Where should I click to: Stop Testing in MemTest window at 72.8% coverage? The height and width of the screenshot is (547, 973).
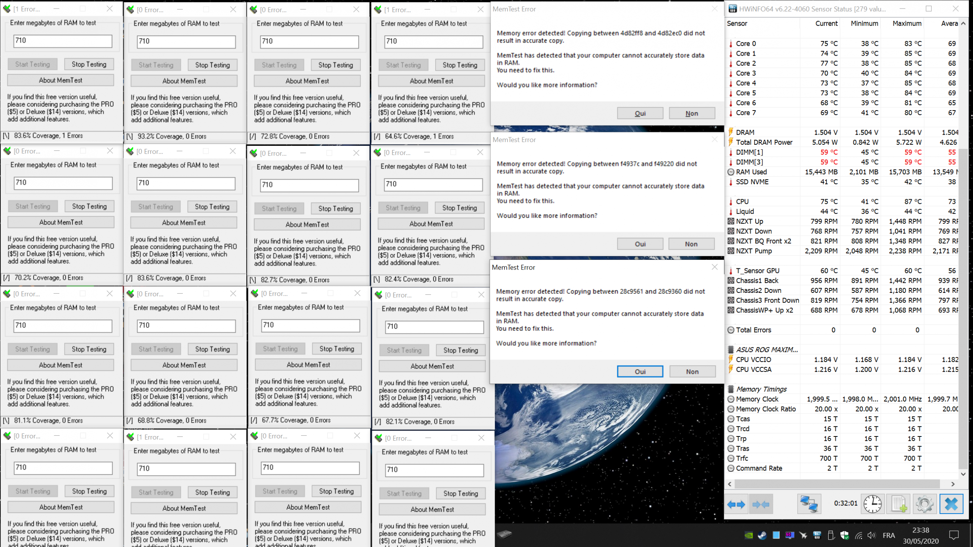pos(336,65)
